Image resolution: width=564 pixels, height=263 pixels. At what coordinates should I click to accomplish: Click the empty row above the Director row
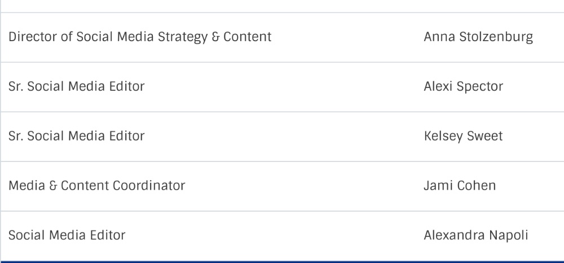[282, 6]
